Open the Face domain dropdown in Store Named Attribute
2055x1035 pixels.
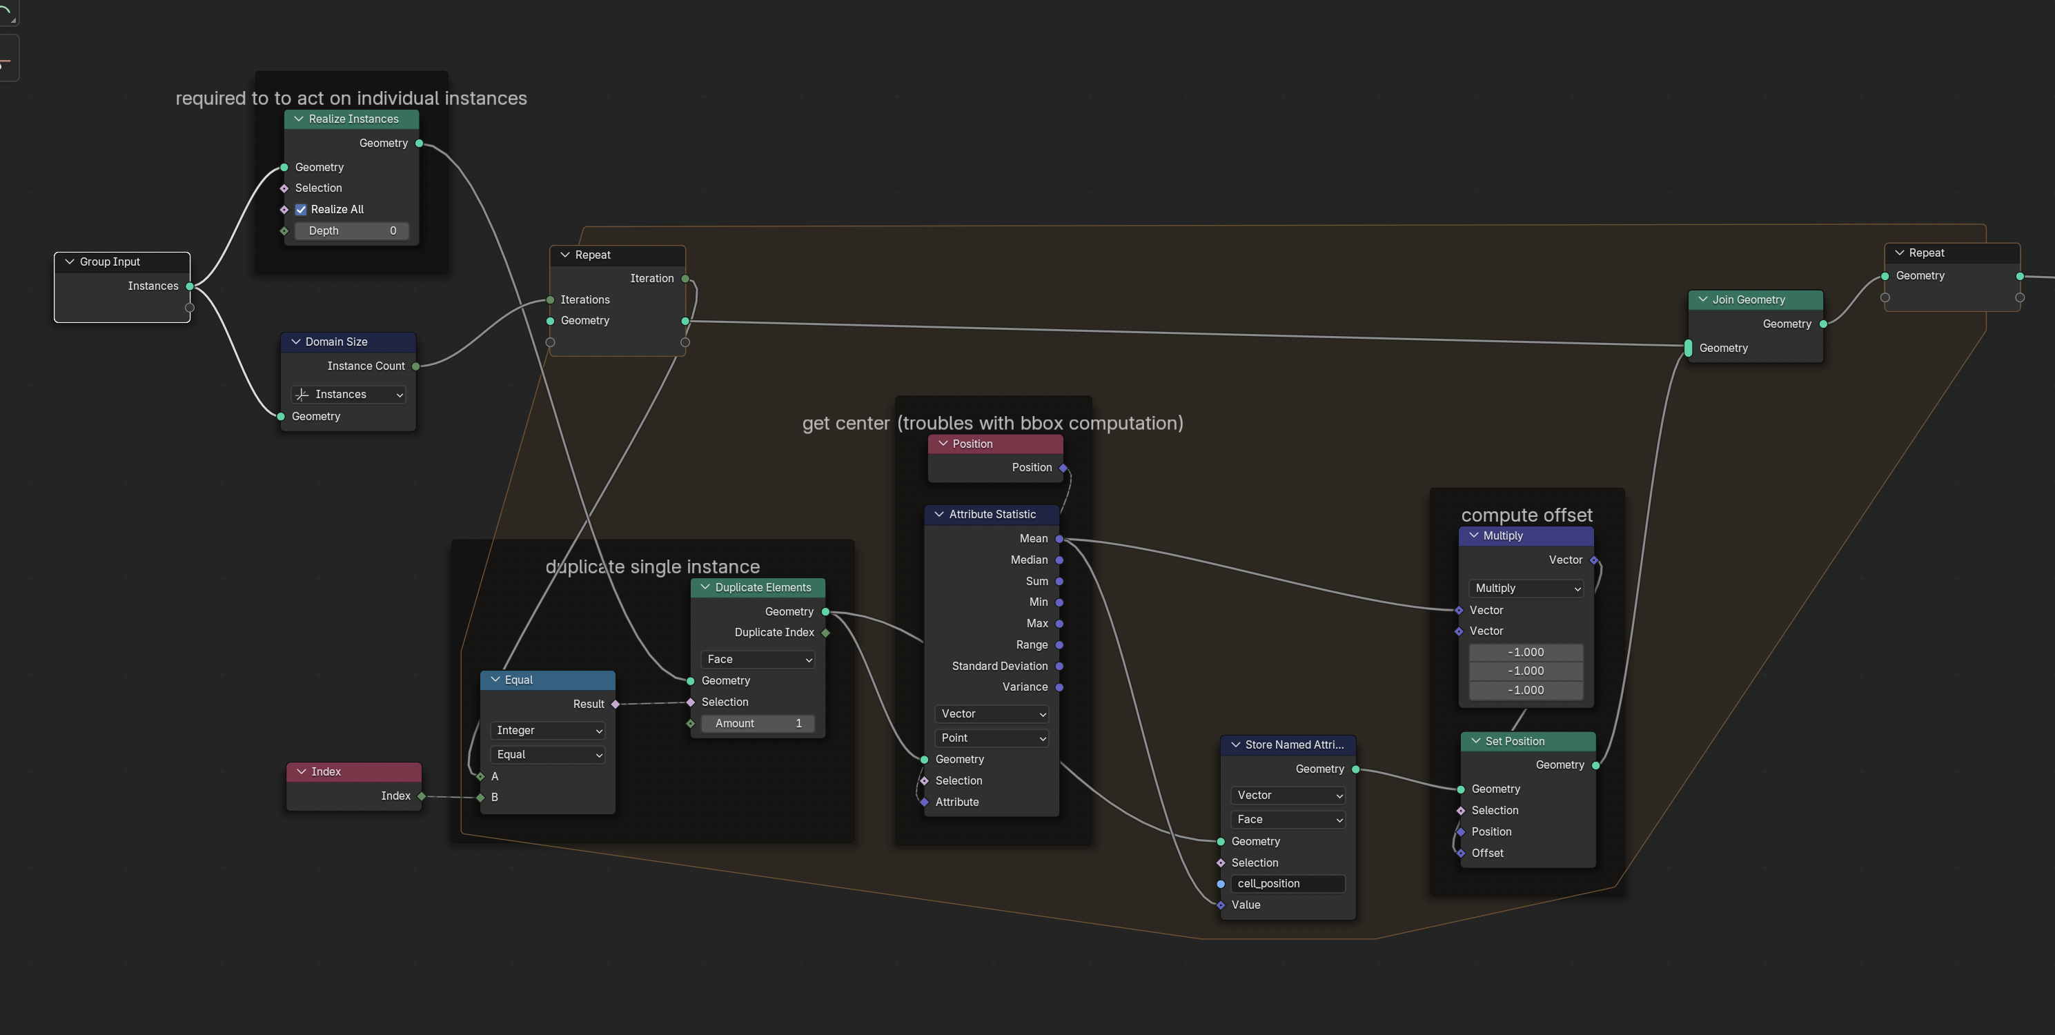pos(1288,819)
